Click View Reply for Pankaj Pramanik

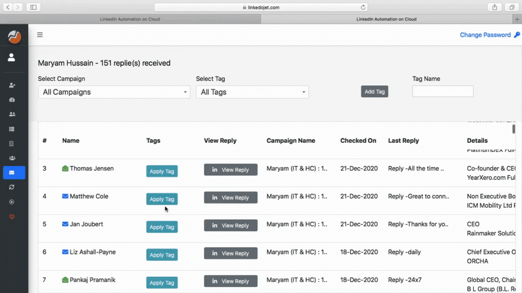pos(231,281)
